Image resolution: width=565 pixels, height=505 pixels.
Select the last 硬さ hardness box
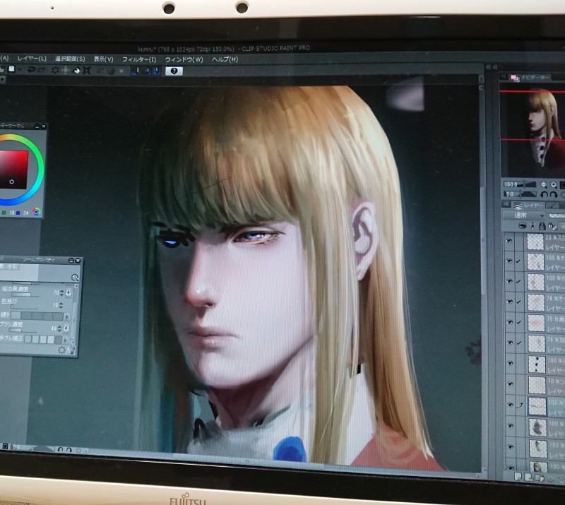(59, 316)
